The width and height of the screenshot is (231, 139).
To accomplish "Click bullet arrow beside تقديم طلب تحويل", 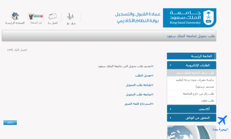I will (153, 66).
